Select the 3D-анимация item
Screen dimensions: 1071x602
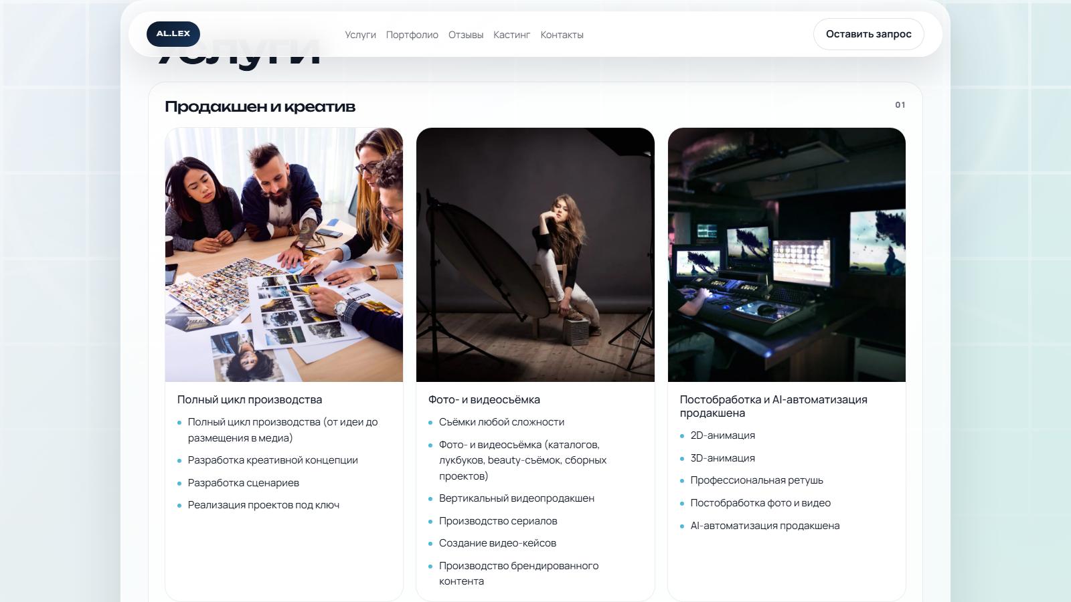723,458
